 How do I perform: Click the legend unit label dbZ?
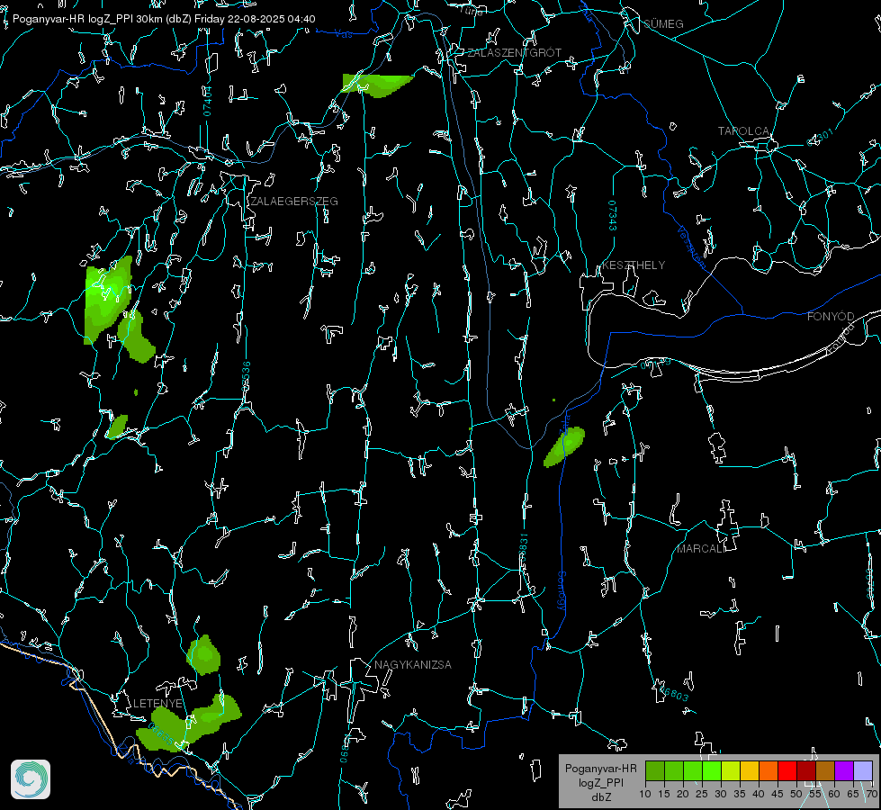(600, 797)
